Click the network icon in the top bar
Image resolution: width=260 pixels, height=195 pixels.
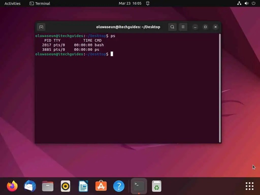click(x=239, y=3)
